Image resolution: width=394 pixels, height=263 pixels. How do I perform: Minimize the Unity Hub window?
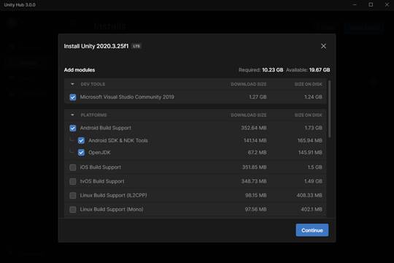(x=355, y=5)
